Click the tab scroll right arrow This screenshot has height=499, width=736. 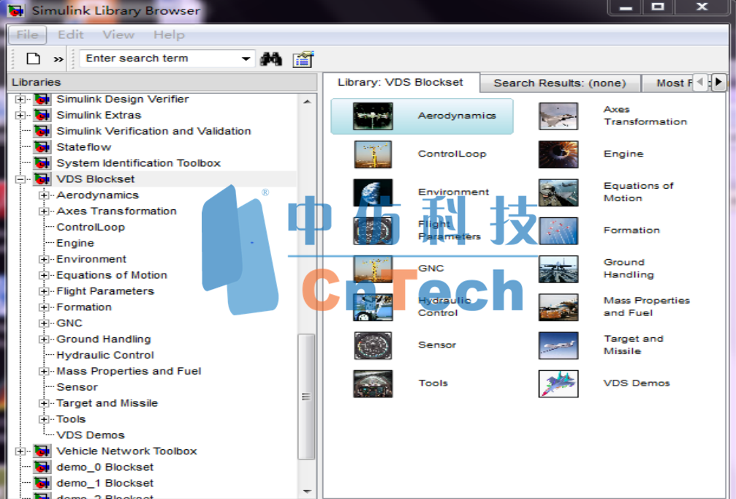(x=718, y=82)
